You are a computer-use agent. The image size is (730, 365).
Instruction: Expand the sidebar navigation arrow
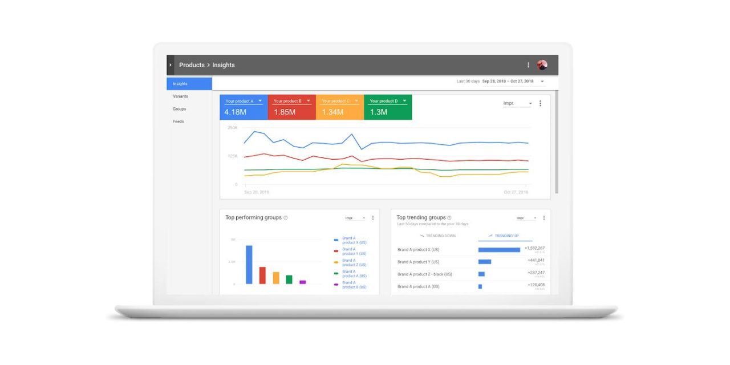click(x=170, y=65)
